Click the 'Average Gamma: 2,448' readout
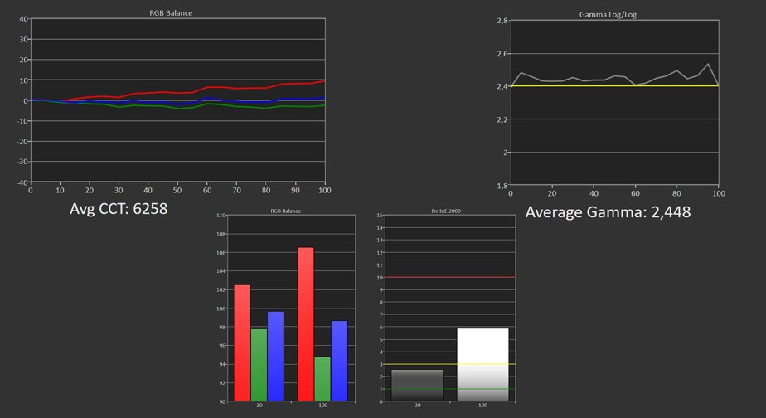Screen dimensions: 766x418 click(x=608, y=212)
